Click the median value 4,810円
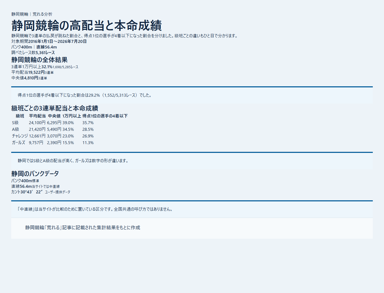The width and height of the screenshot is (384, 293). tap(31, 78)
